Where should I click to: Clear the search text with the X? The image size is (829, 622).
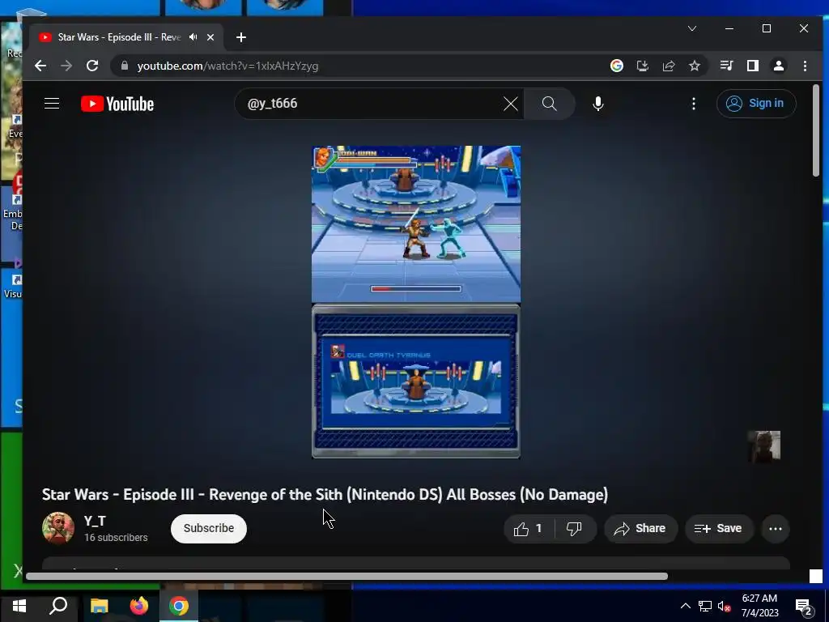pyautogui.click(x=511, y=104)
